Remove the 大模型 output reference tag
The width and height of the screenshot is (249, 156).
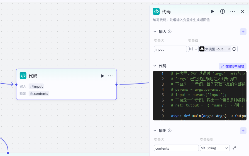[229, 49]
